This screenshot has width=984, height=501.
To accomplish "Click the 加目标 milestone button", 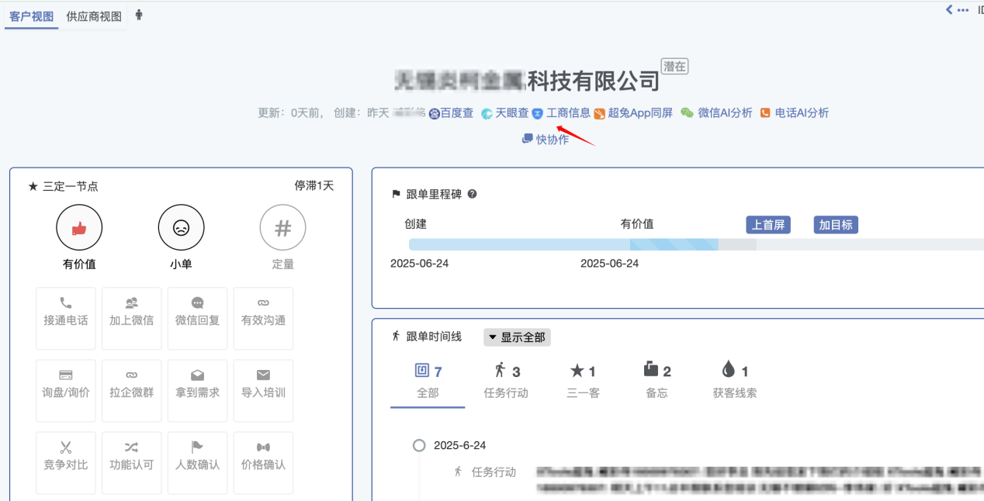I will tap(836, 225).
